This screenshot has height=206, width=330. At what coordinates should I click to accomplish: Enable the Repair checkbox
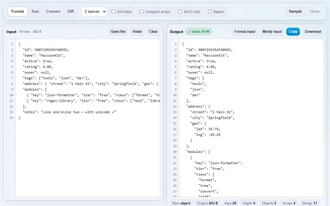coord(210,12)
